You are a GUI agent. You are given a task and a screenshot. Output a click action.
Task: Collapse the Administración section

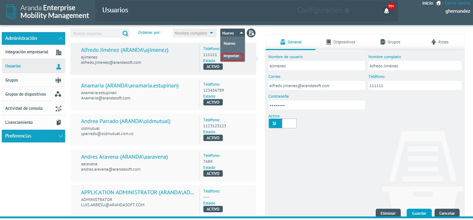pos(33,38)
